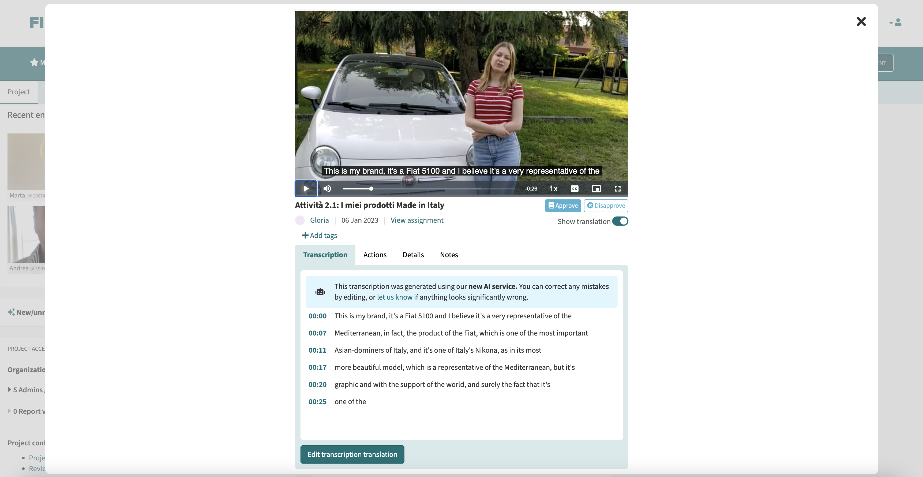Jump to timestamp 00:17 in transcription
This screenshot has height=477, width=923.
[317, 367]
